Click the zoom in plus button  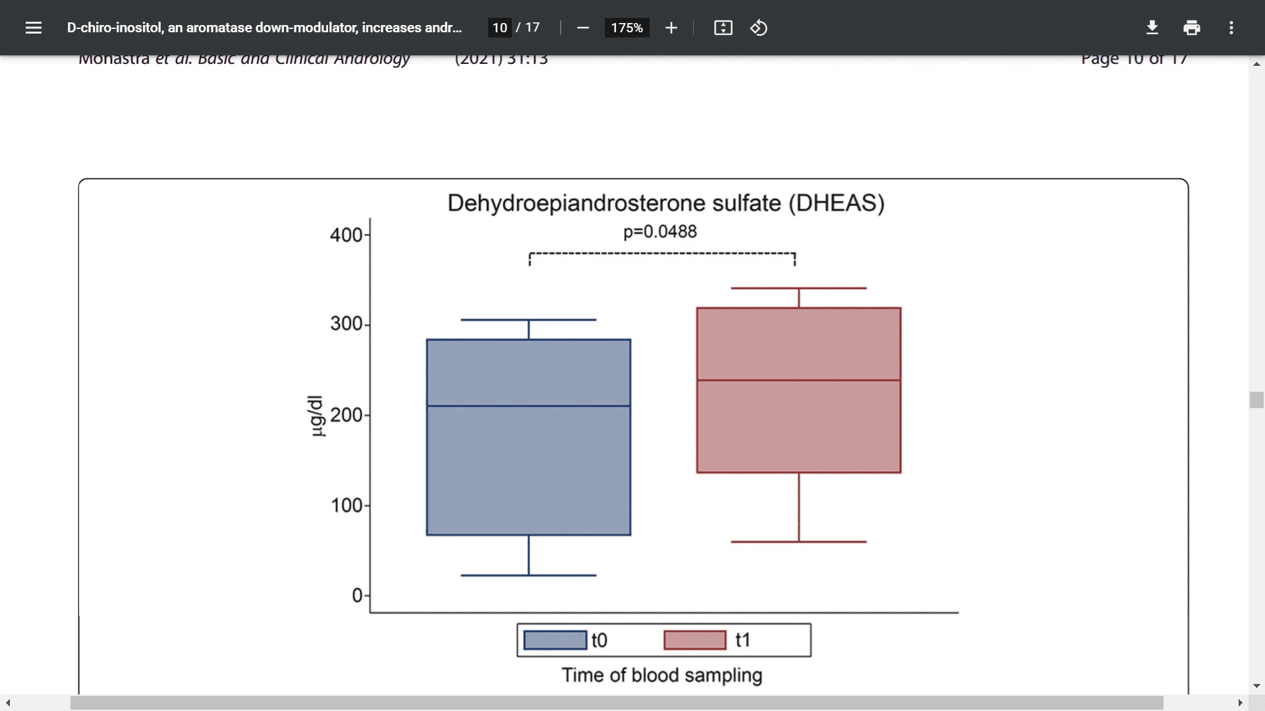point(671,28)
